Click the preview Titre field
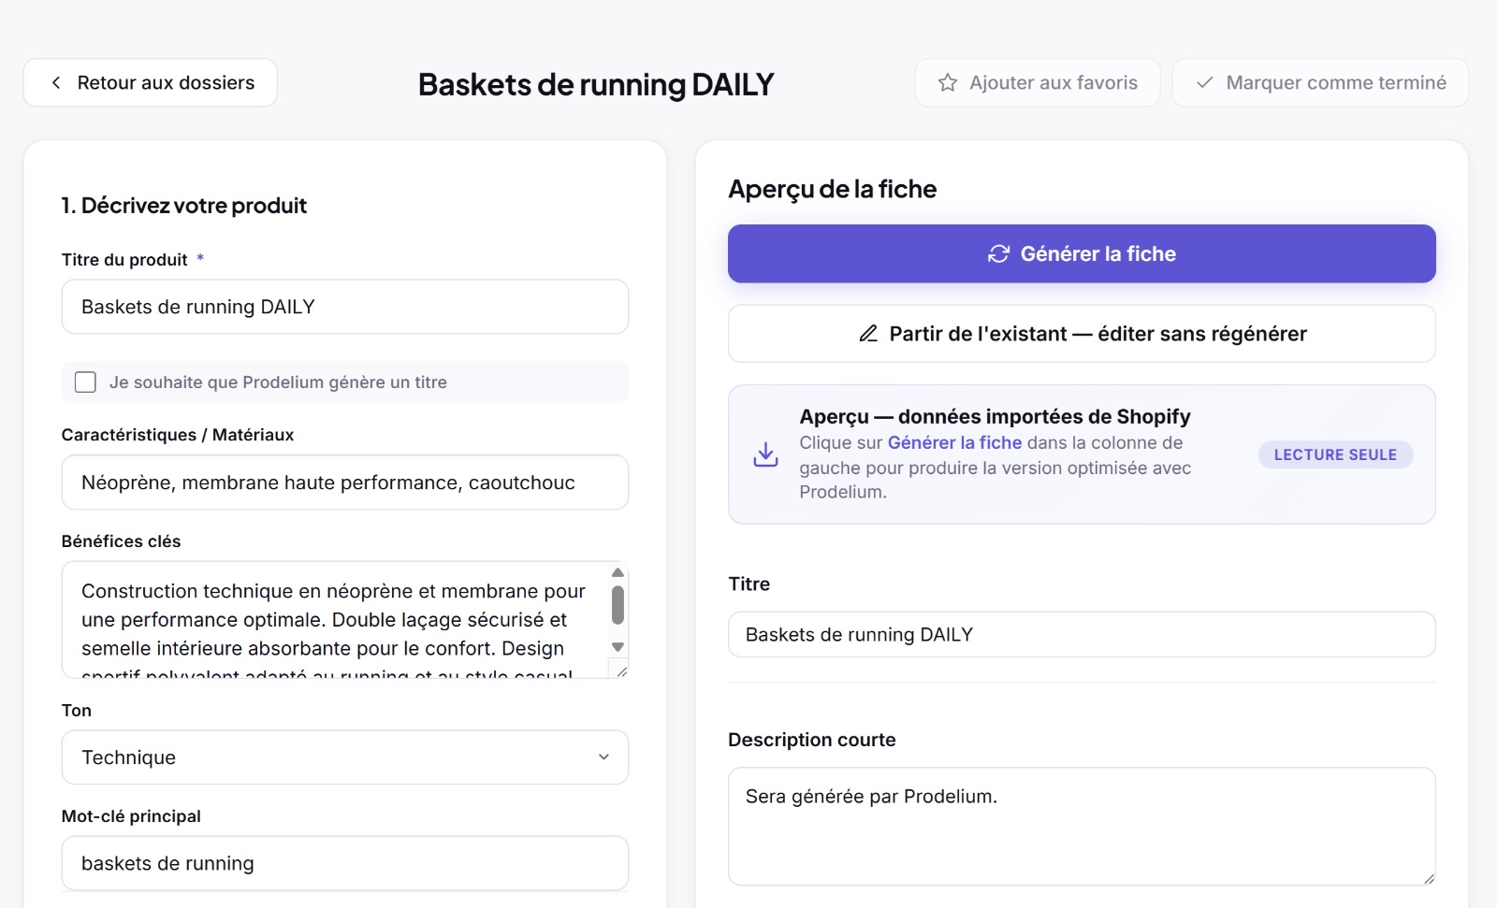 tap(1082, 635)
